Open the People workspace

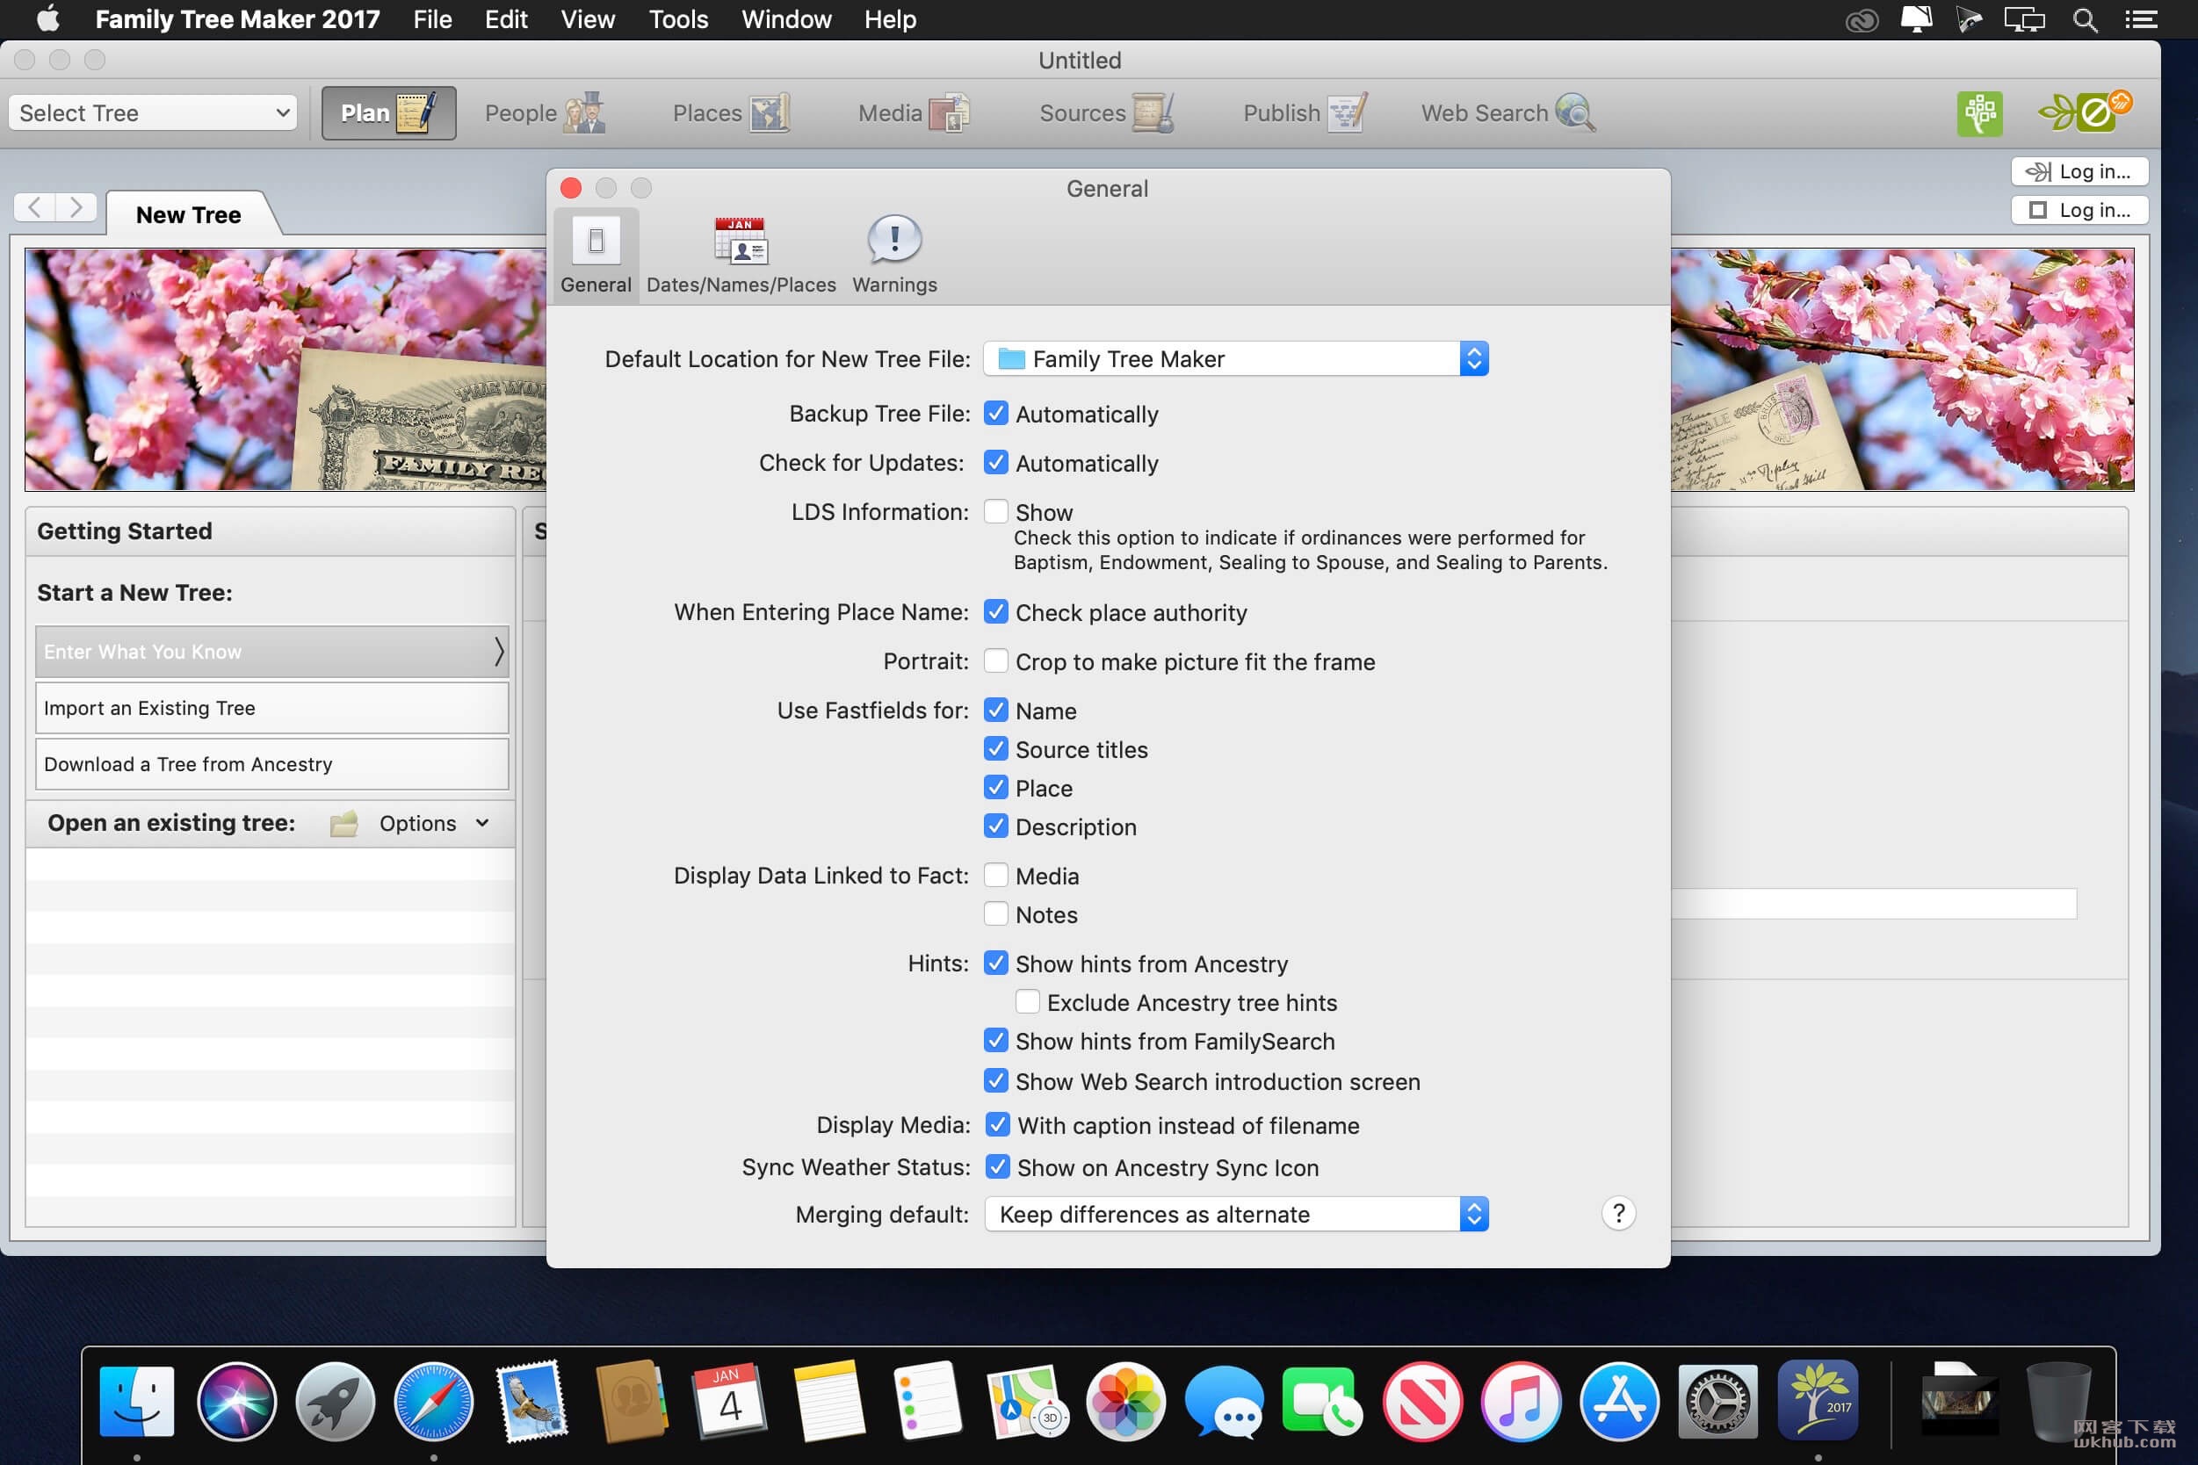click(545, 113)
